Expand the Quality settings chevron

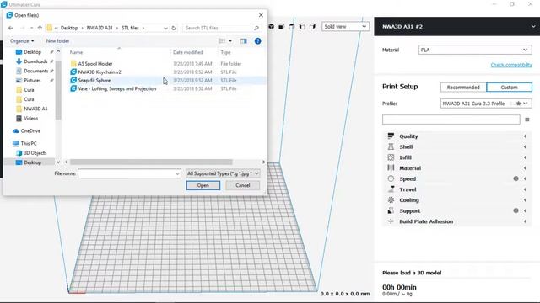525,136
